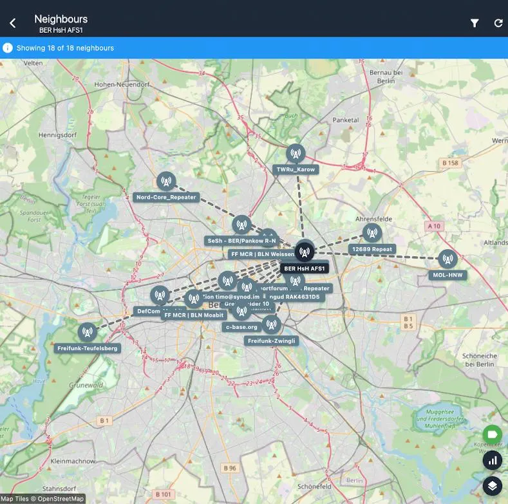The height and width of the screenshot is (504, 508).
Task: Open the Map Tiles © OpenStreetMap attribution
Action: (x=42, y=499)
